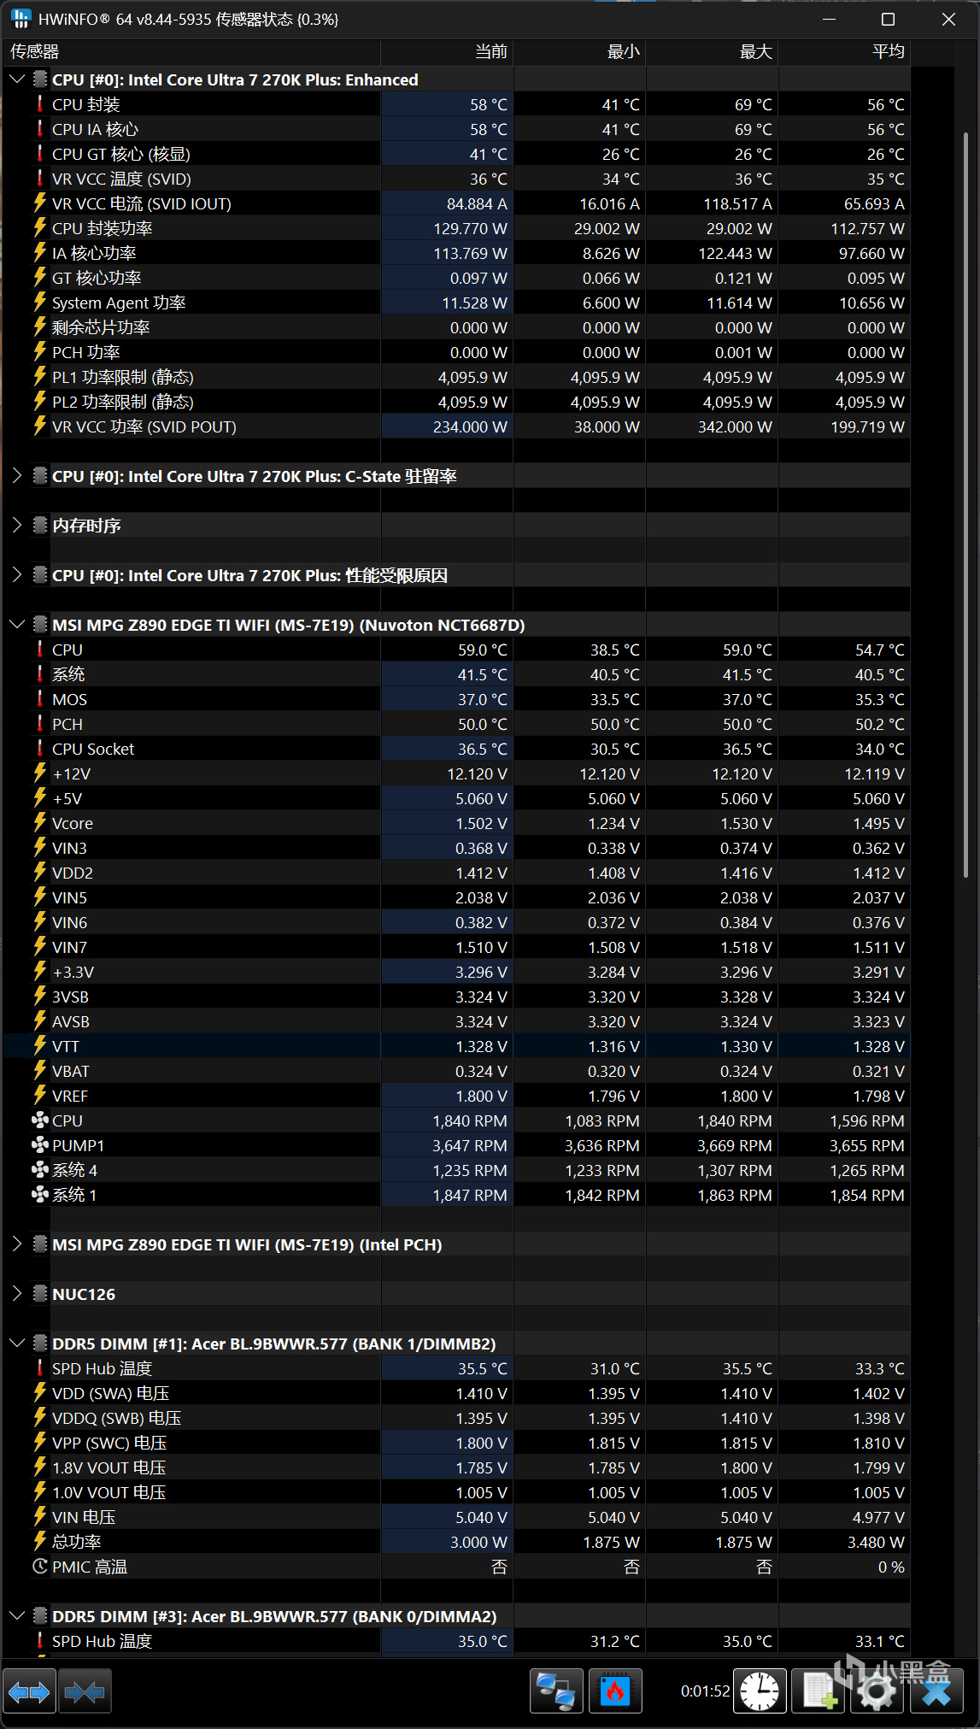Collapse the DDR5 DIMM [#3] group
The image size is (980, 1729).
tap(16, 1616)
